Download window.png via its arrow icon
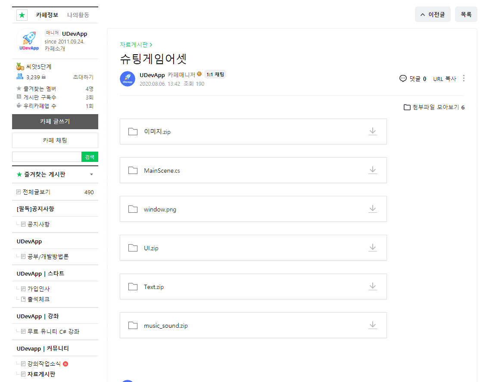 point(373,209)
